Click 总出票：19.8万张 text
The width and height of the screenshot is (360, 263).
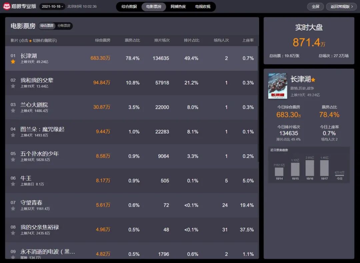(284, 56)
